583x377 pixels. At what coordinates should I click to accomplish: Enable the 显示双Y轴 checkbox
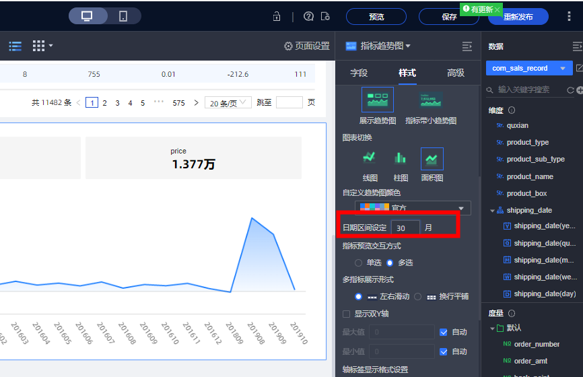tap(347, 314)
